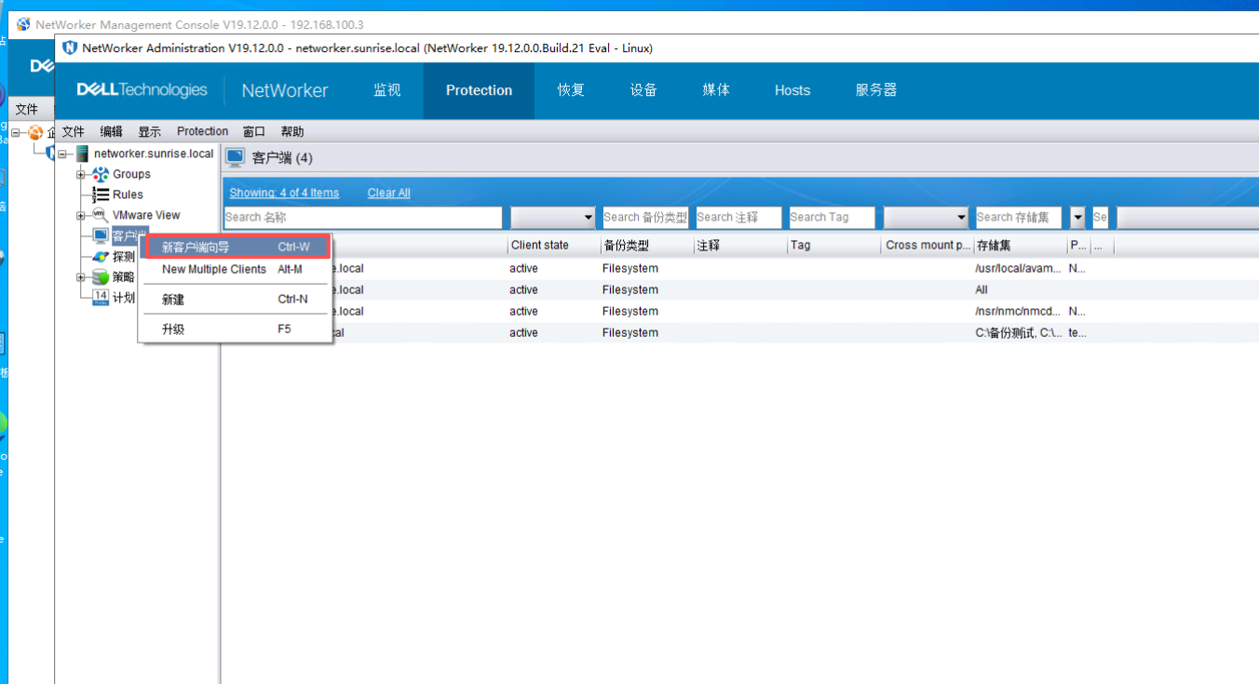Choose 新客户端向导 from context menu
1259x684 pixels.
pos(237,247)
